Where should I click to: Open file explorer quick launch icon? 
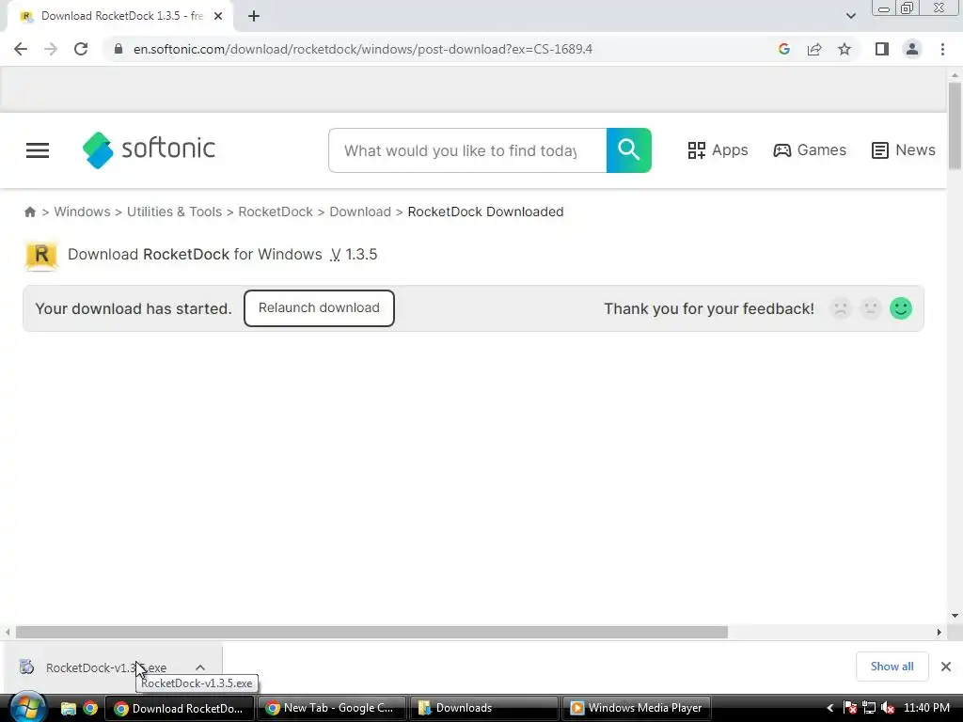tap(68, 709)
